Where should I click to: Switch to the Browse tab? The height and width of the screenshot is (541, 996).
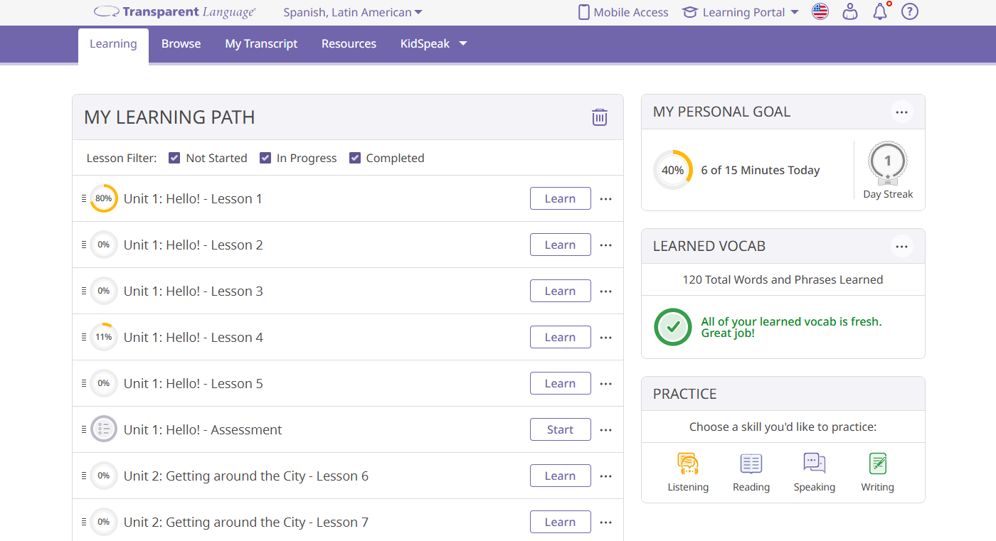(x=181, y=43)
